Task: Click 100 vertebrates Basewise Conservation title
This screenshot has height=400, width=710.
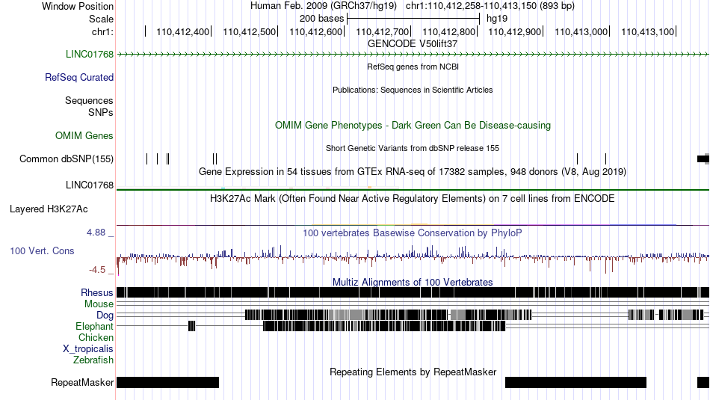Action: point(413,233)
